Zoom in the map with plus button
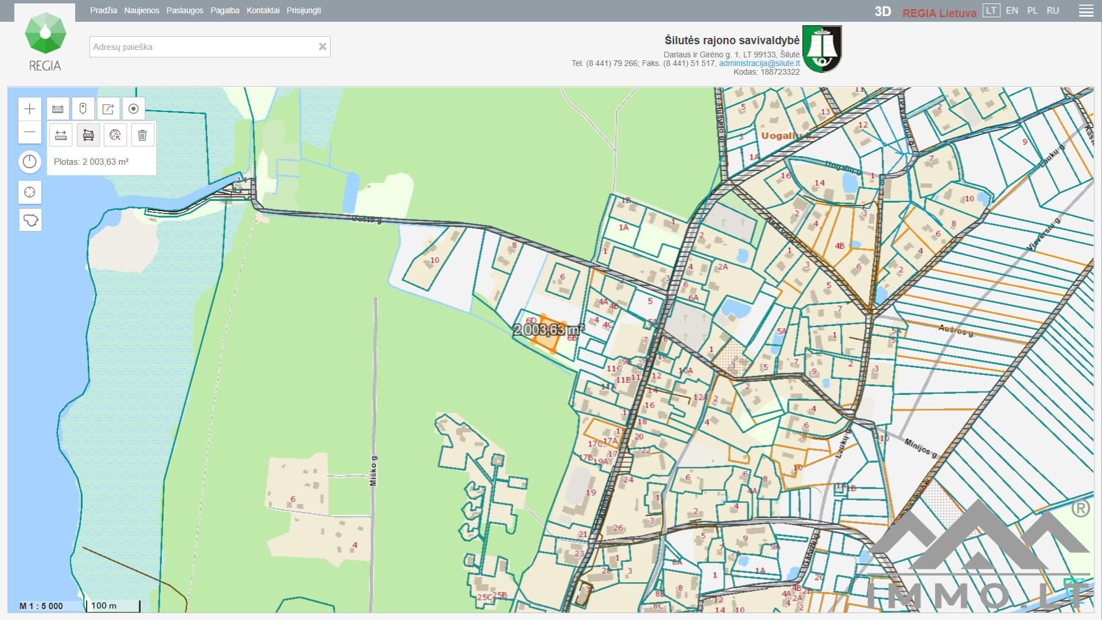 click(30, 109)
